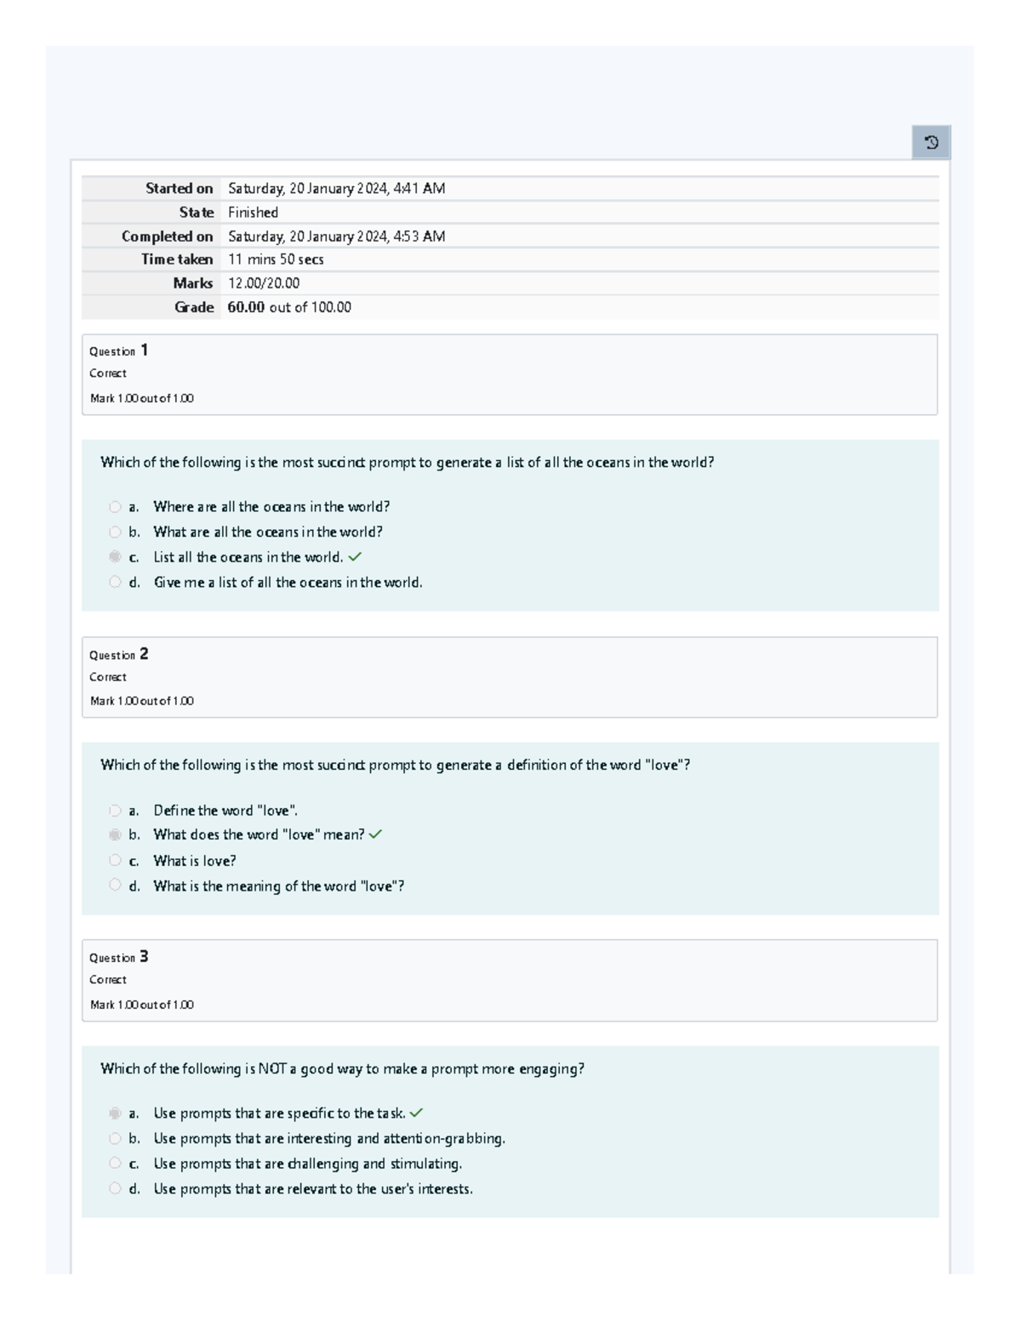Select option c about challenging and stimulating prompts

pyautogui.click(x=115, y=1163)
